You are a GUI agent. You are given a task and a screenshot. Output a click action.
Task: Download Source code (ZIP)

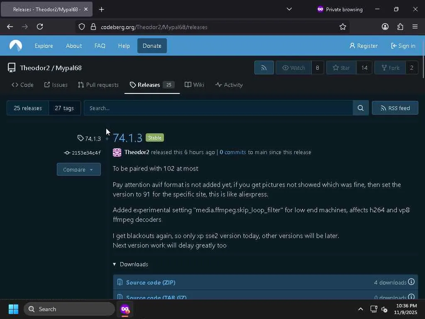[151, 282]
